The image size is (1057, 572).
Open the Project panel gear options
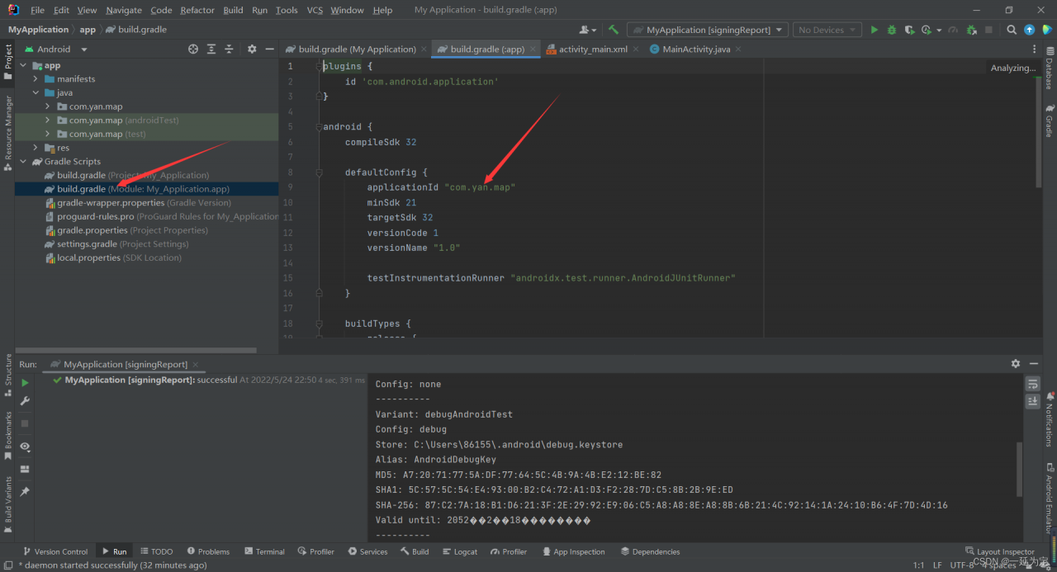252,50
